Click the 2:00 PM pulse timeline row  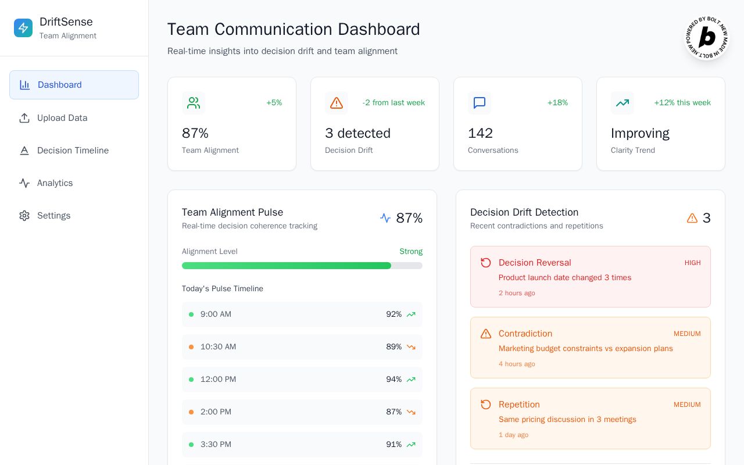point(302,412)
